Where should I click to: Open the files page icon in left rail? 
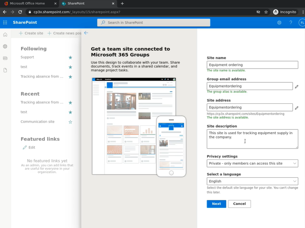coord(5,70)
